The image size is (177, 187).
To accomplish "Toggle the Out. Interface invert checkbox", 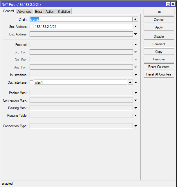I will tap(31, 82).
